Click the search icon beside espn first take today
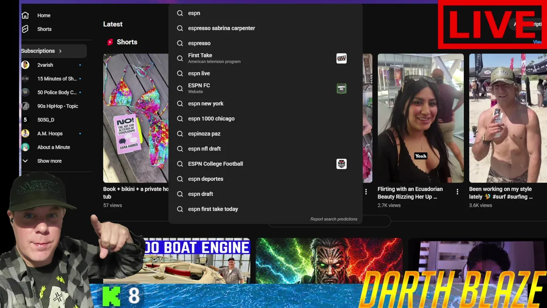 [x=180, y=209]
